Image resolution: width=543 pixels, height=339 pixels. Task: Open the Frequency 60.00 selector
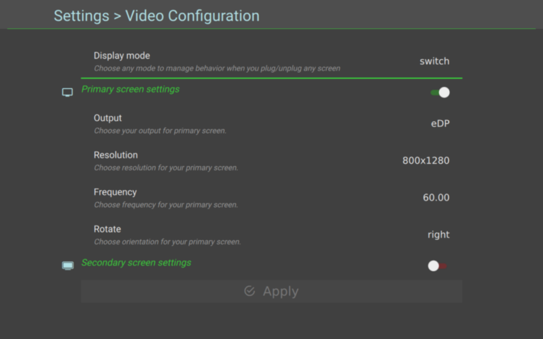(x=436, y=198)
